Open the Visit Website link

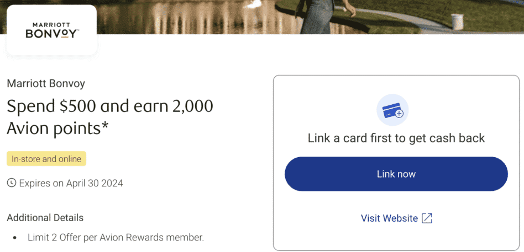[x=389, y=218]
